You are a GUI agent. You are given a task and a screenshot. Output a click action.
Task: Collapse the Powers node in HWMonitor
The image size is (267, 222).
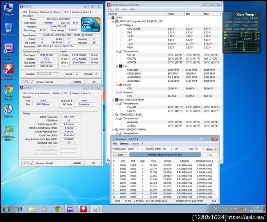pos(117,85)
